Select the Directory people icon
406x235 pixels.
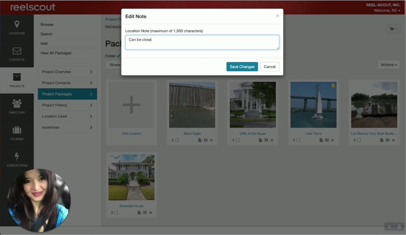pyautogui.click(x=17, y=104)
